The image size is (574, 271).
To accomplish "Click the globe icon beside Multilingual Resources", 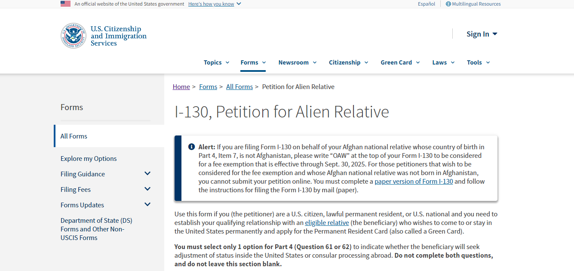I will coord(448,4).
